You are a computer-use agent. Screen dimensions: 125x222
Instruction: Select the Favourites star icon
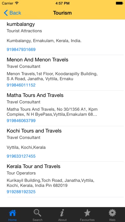point(87,213)
